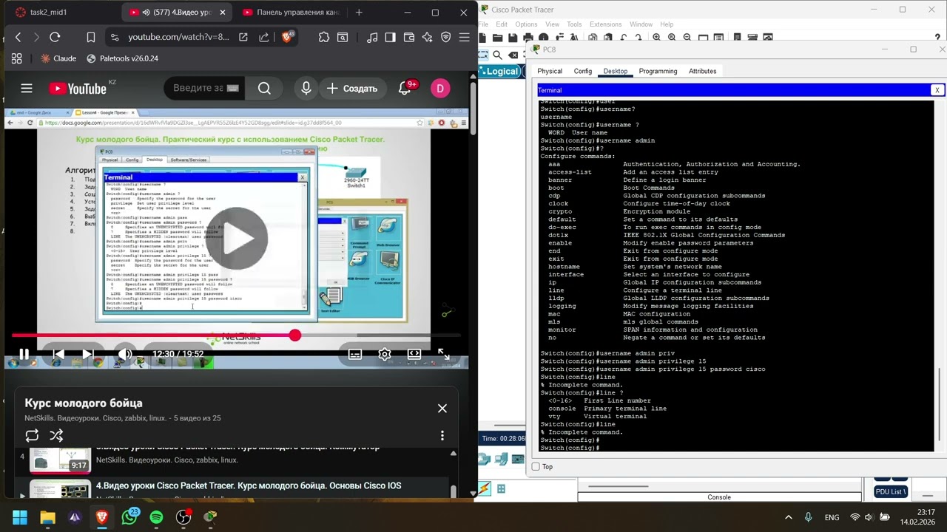This screenshot has height=532, width=947.
Task: Click the Inspect magnifier tool in Packet Tracer
Action: pyautogui.click(x=498, y=55)
